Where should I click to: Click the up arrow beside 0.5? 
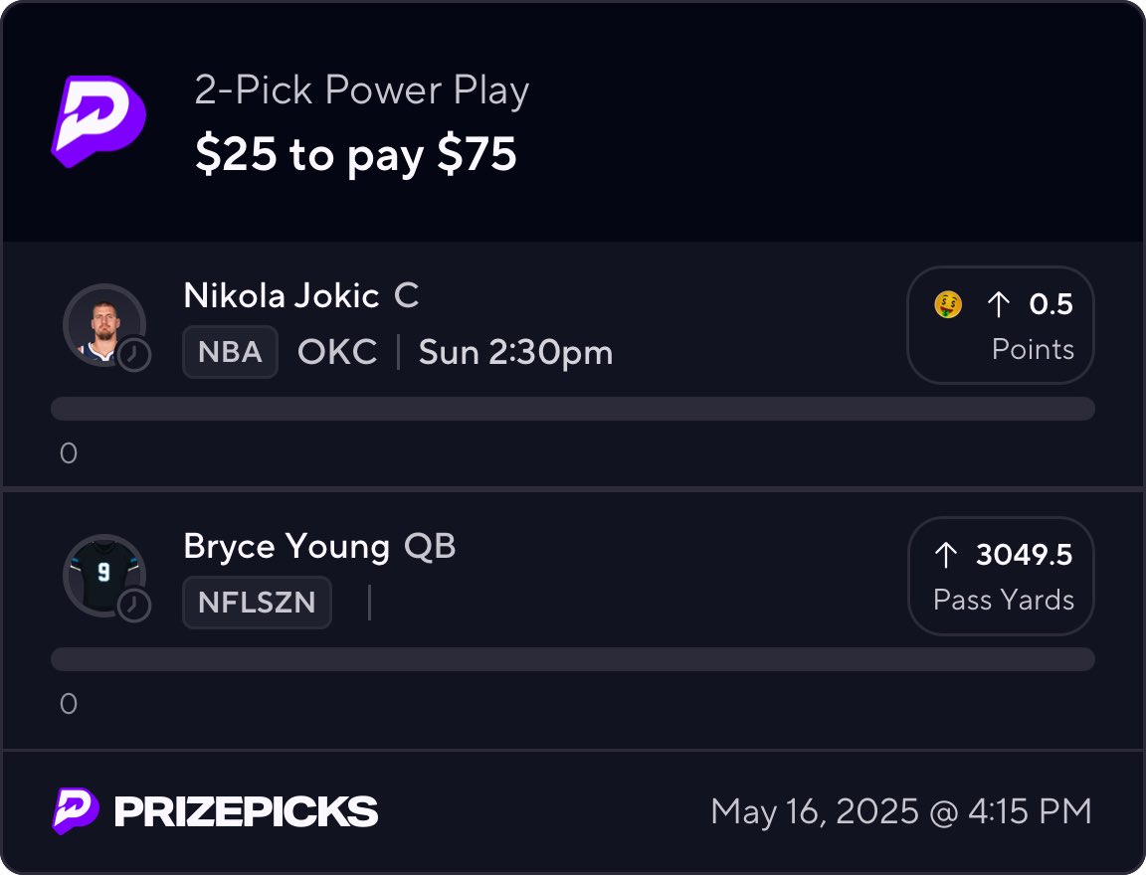pos(997,305)
